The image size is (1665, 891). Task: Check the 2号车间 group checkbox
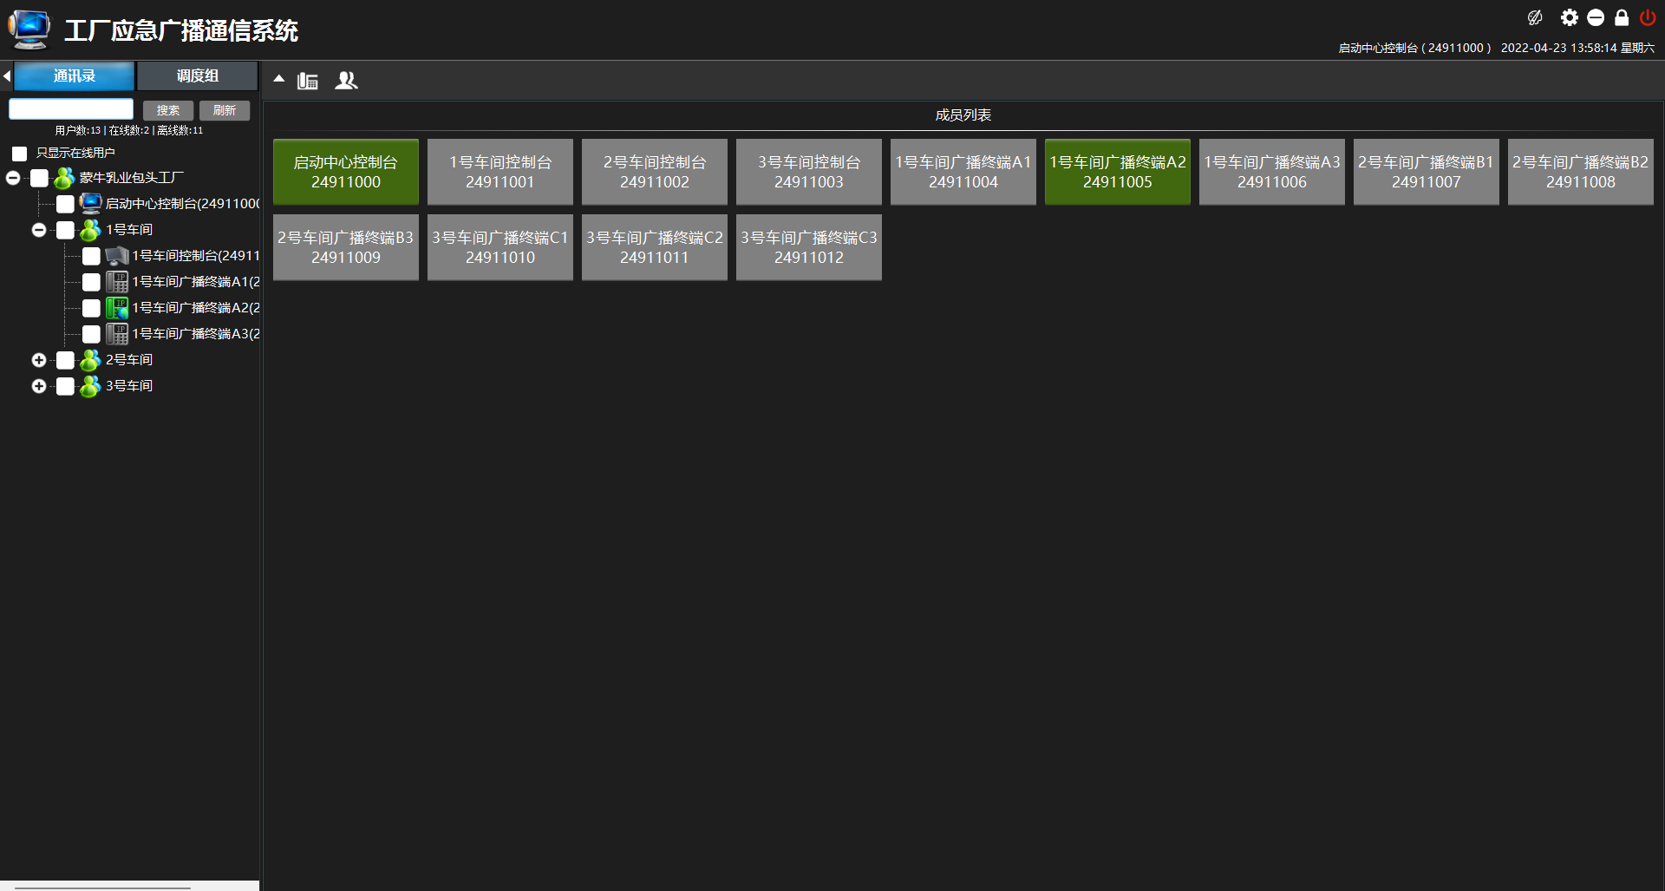[x=65, y=360]
